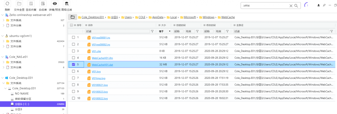Click the 刷新 refresh toolbar icon
This screenshot has width=337, height=114.
tap(7, 4)
